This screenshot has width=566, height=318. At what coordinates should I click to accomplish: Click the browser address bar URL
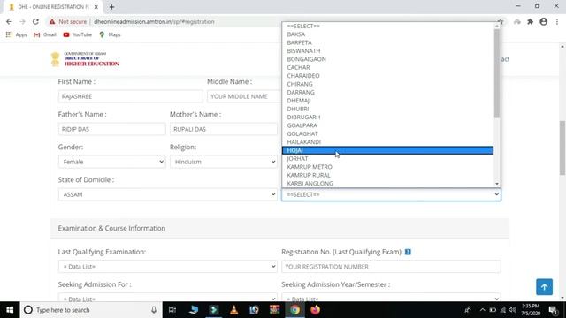[154, 21]
